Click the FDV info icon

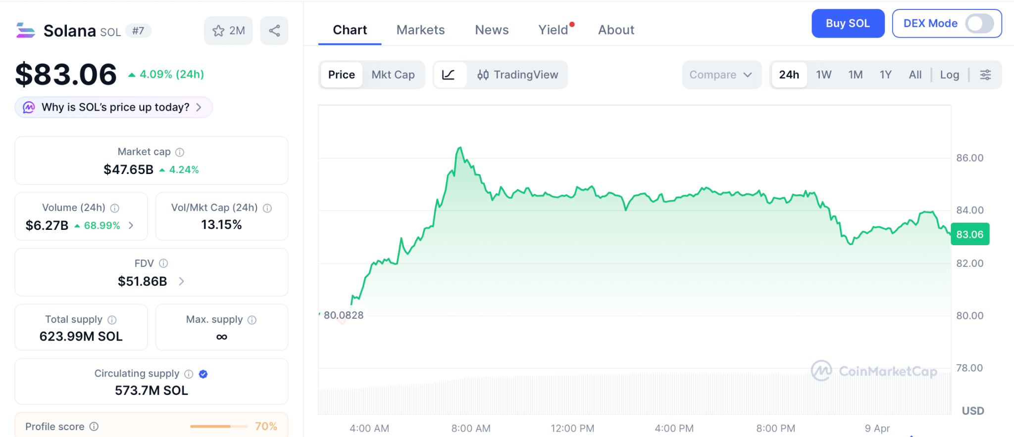163,263
